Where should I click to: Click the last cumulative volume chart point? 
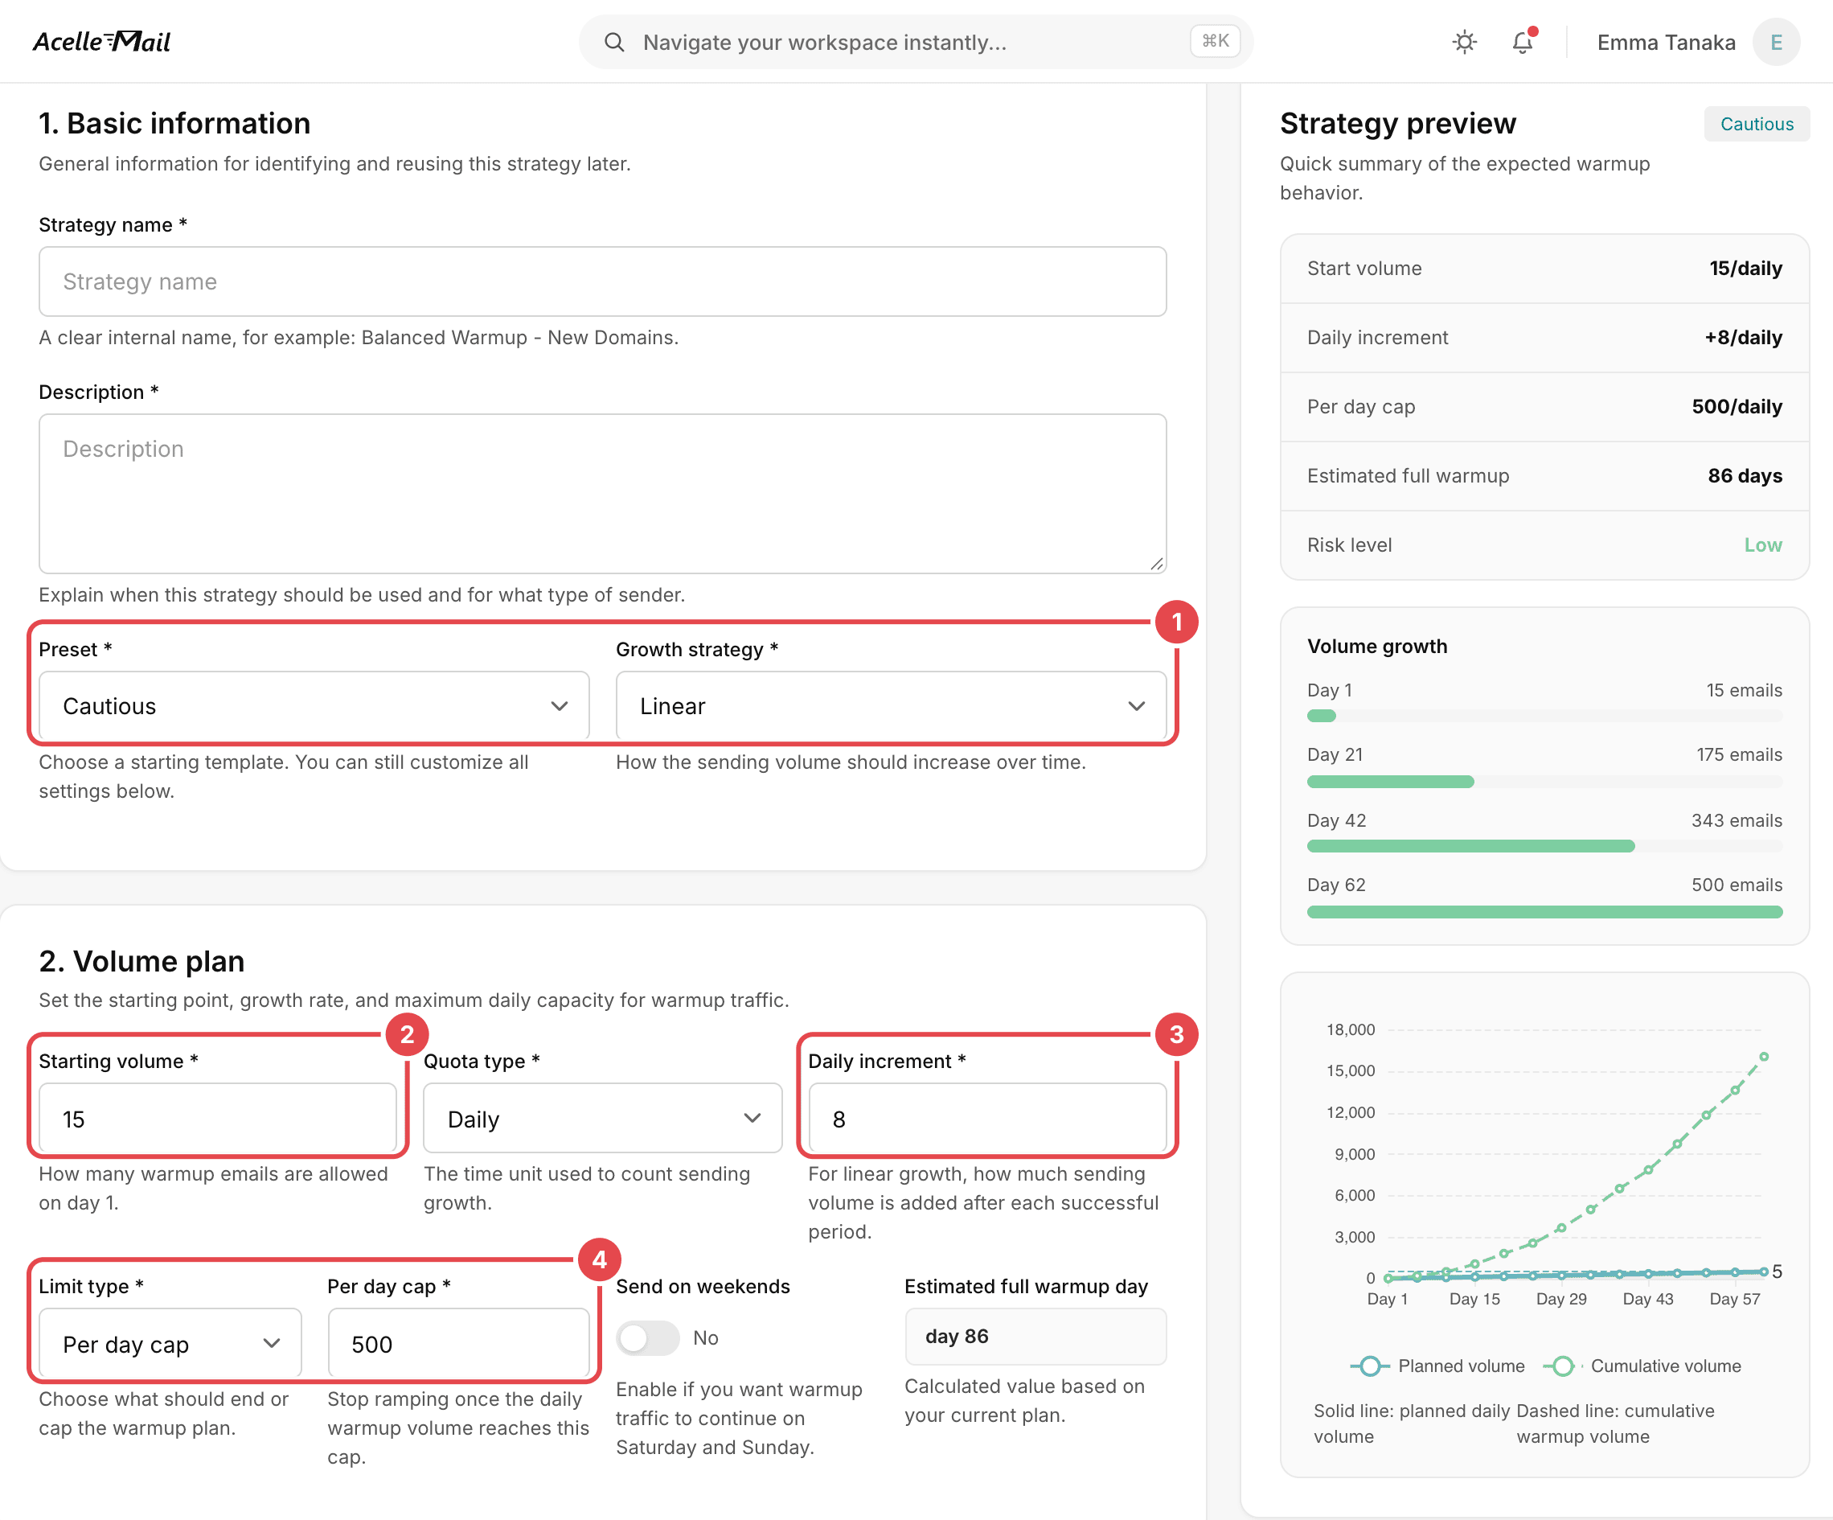click(1763, 1057)
